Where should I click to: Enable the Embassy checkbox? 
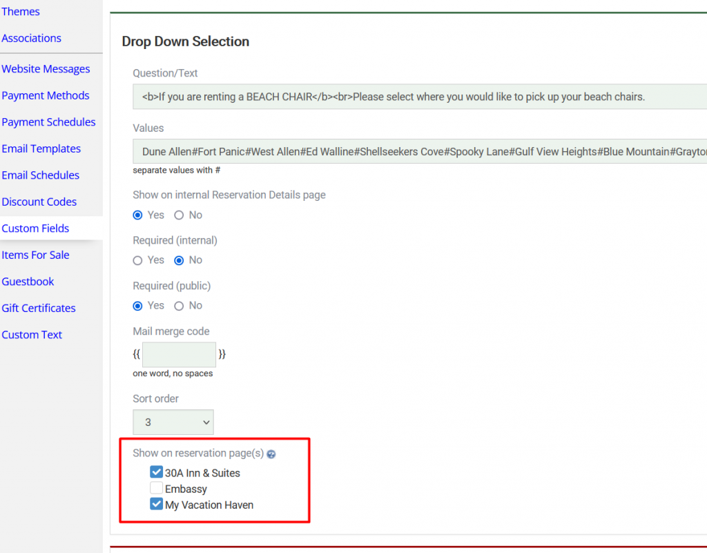pyautogui.click(x=156, y=489)
